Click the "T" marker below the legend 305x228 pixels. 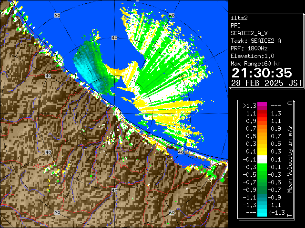[x=290, y=215]
